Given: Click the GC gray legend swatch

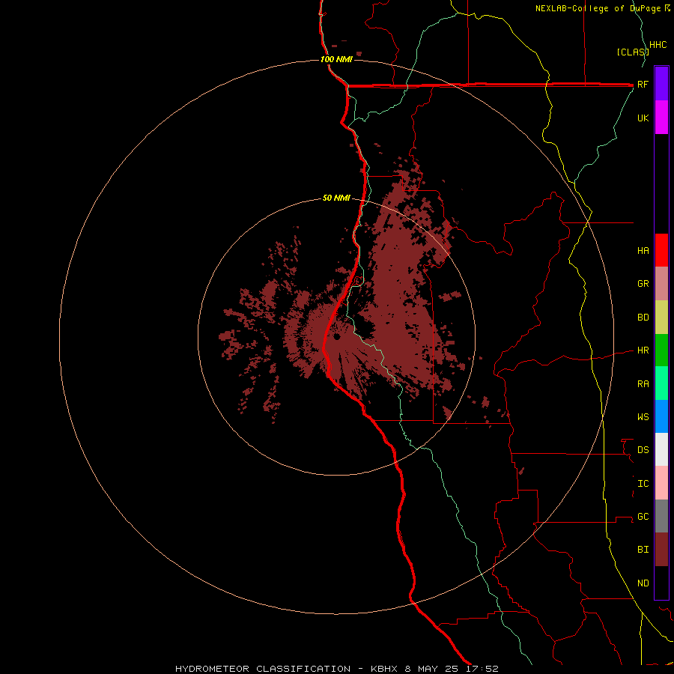Looking at the screenshot, I should pos(661,516).
